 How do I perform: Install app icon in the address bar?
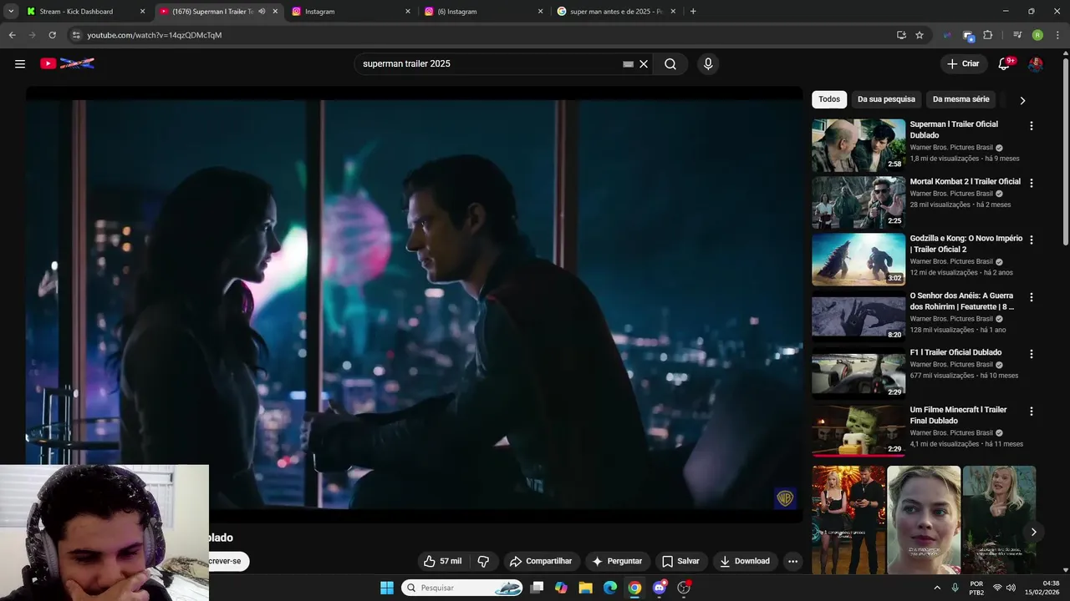coord(901,35)
